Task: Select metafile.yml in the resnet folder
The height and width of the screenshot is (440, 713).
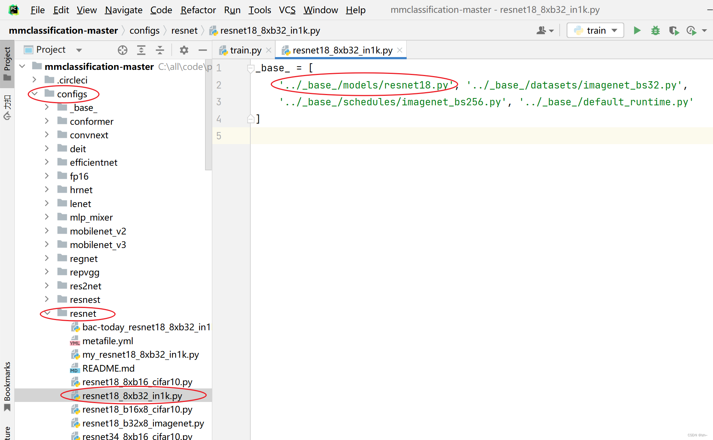Action: coord(108,341)
